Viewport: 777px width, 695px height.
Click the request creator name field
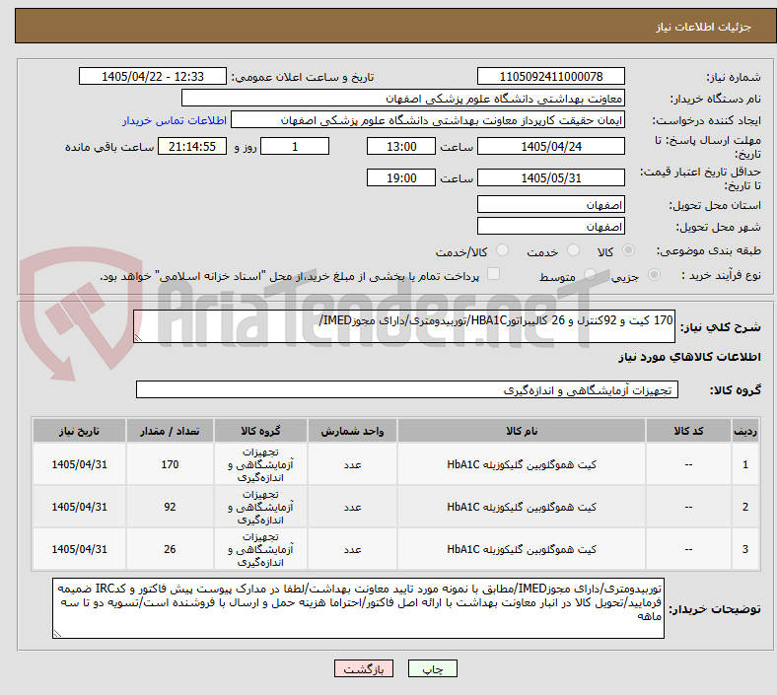click(x=428, y=120)
